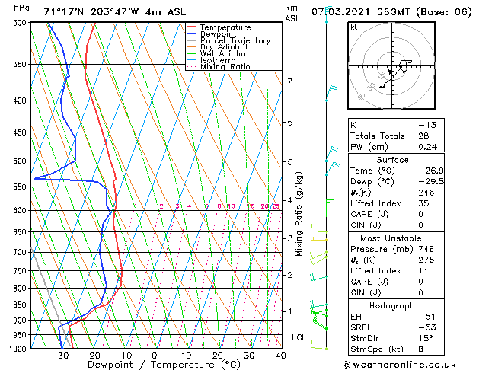
Task: Click the station coordinates title text
Action: click(115, 12)
